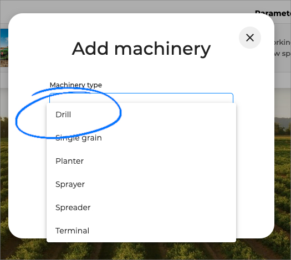
Task: Select the Sprayer machinery type
Action: pos(141,184)
